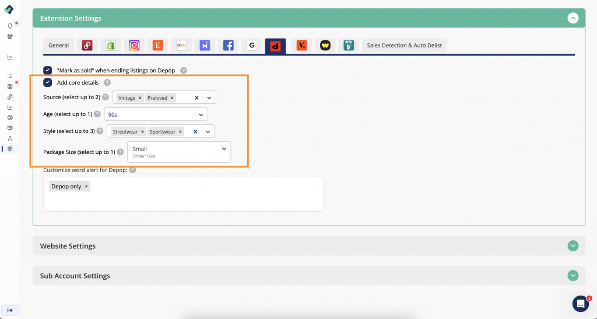Click the settings gear in sidebar
The width and height of the screenshot is (597, 319).
[10, 149]
